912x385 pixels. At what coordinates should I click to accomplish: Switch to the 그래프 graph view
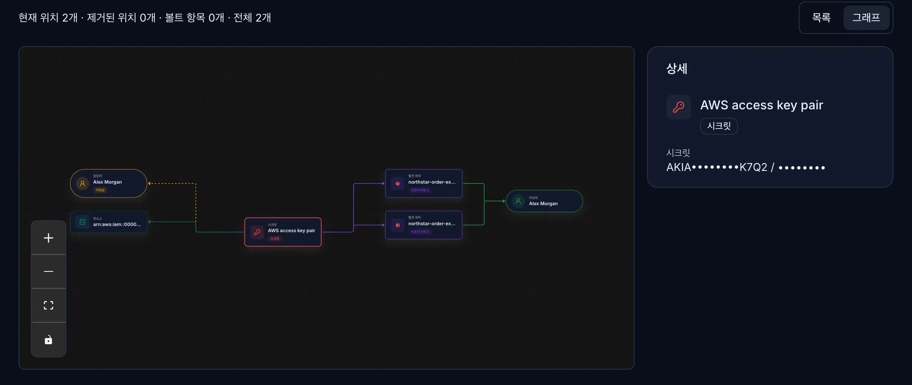coord(866,18)
